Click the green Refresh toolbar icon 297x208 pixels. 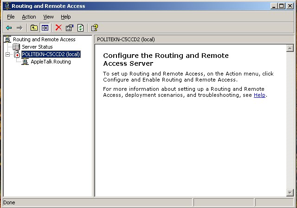(80, 28)
